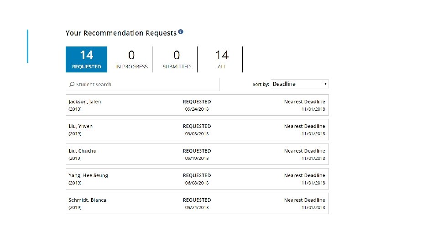
Task: Click Nearest Deadline in Schmidt, Bianca row
Action: [x=305, y=200]
